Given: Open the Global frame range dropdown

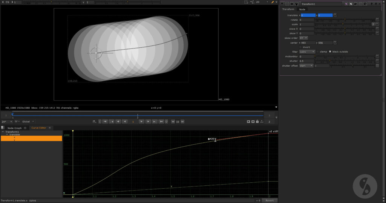Looking at the screenshot, I should (x=28, y=121).
